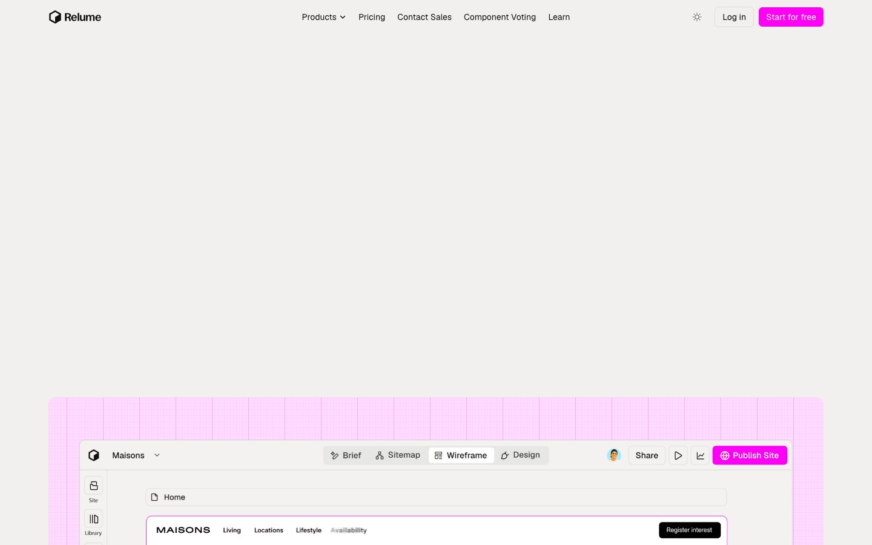This screenshot has width=872, height=545.
Task: Go to the Pricing page
Action: (x=372, y=17)
